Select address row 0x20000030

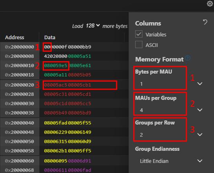(19, 104)
